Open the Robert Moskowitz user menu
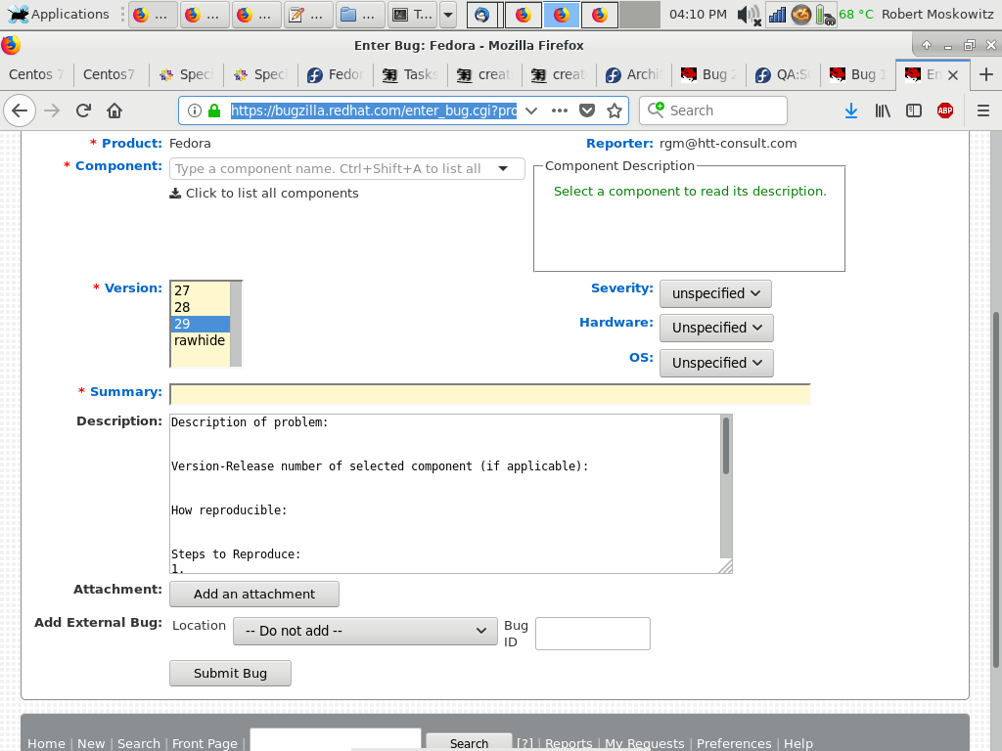Viewport: 1002px width, 751px height. (x=937, y=14)
